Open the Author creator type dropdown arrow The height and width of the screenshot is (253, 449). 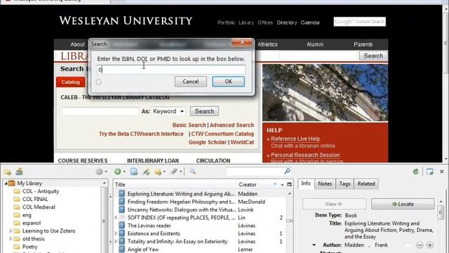(x=314, y=245)
